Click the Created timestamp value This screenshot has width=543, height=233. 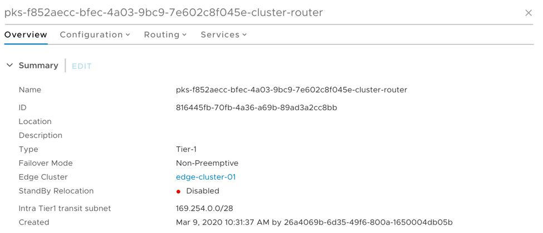click(314, 222)
